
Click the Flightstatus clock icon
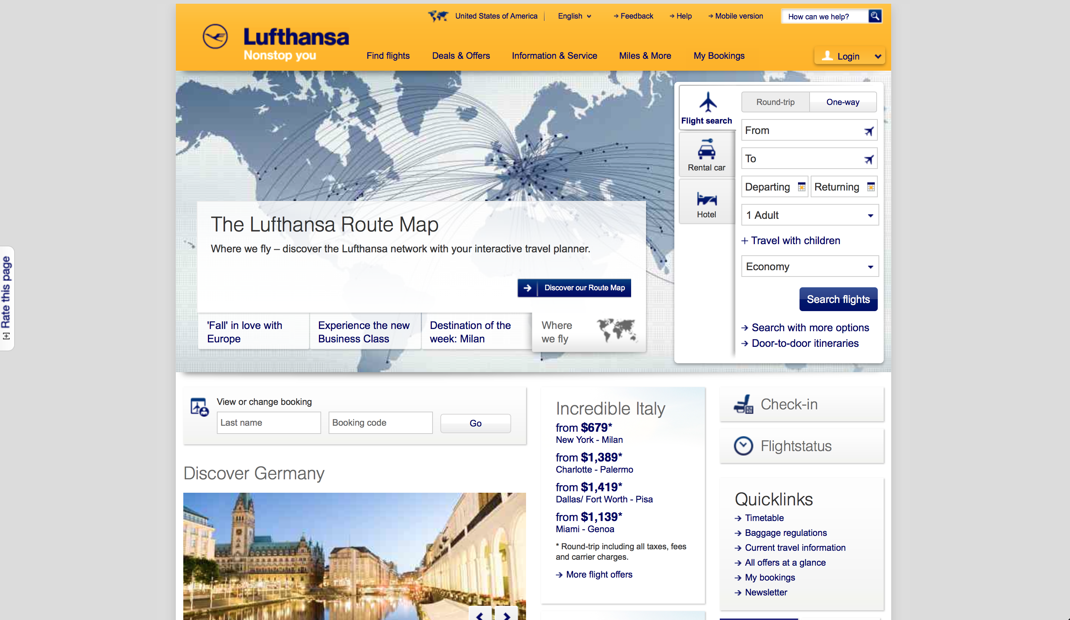(744, 446)
